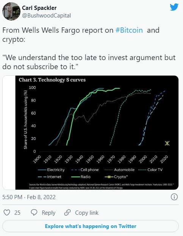Click the Electricity legend entry
Screen dimensions: 183x236
51,170
